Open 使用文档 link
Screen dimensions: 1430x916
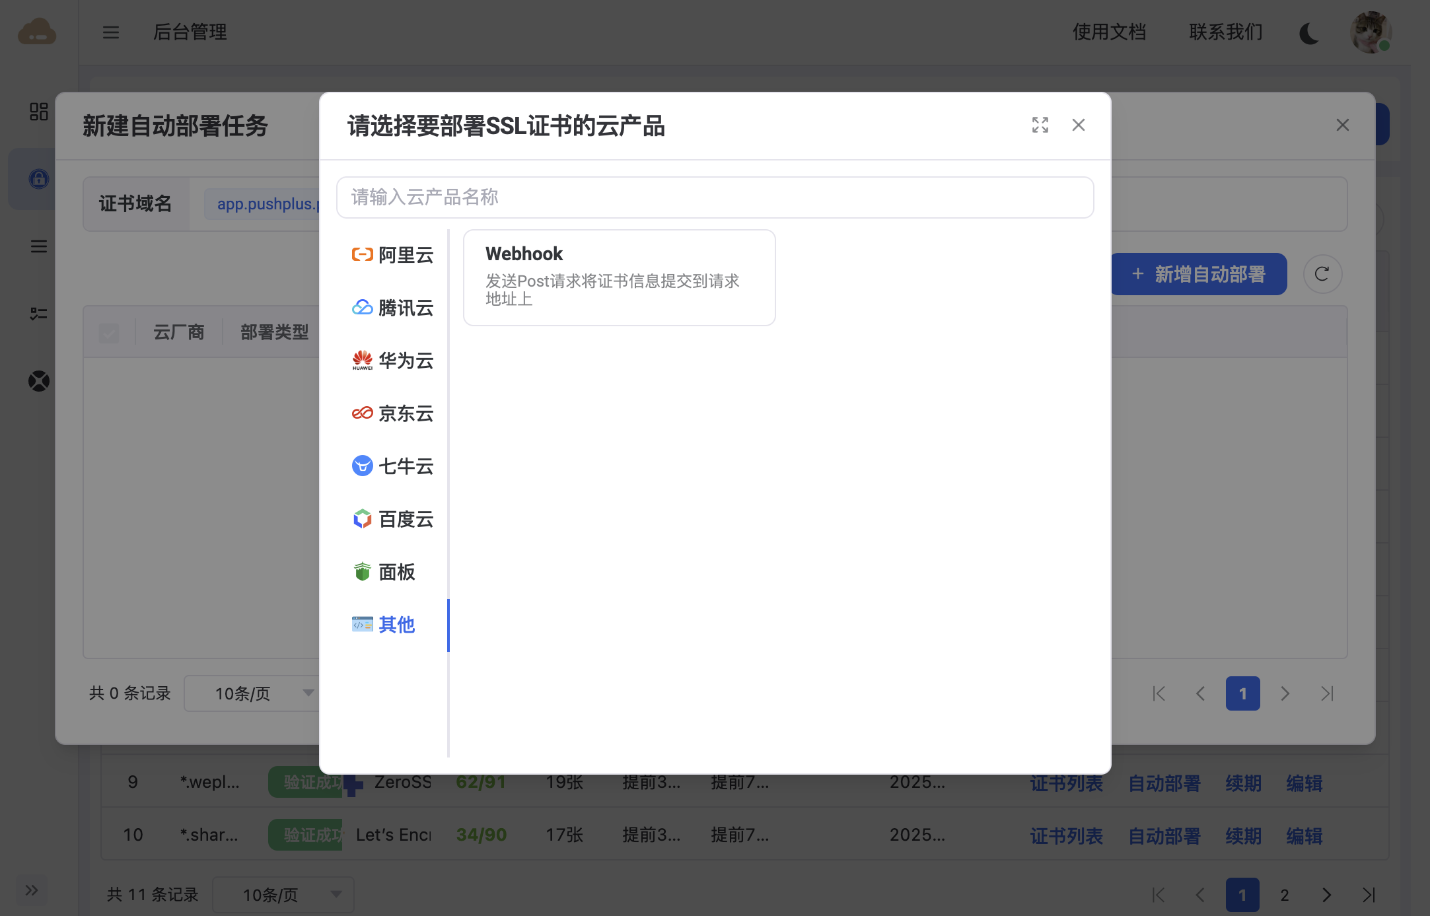click(x=1110, y=32)
